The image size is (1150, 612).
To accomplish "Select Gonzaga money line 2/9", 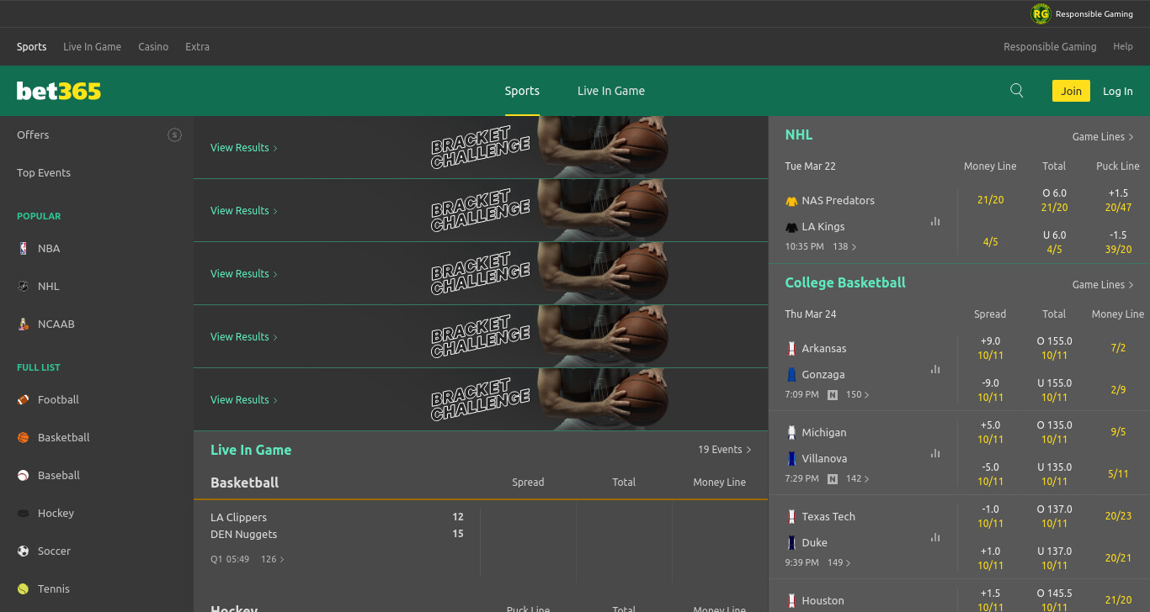I will [x=1118, y=390].
